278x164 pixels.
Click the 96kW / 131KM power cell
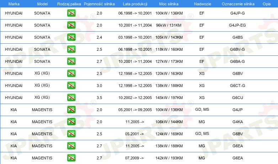(169, 25)
